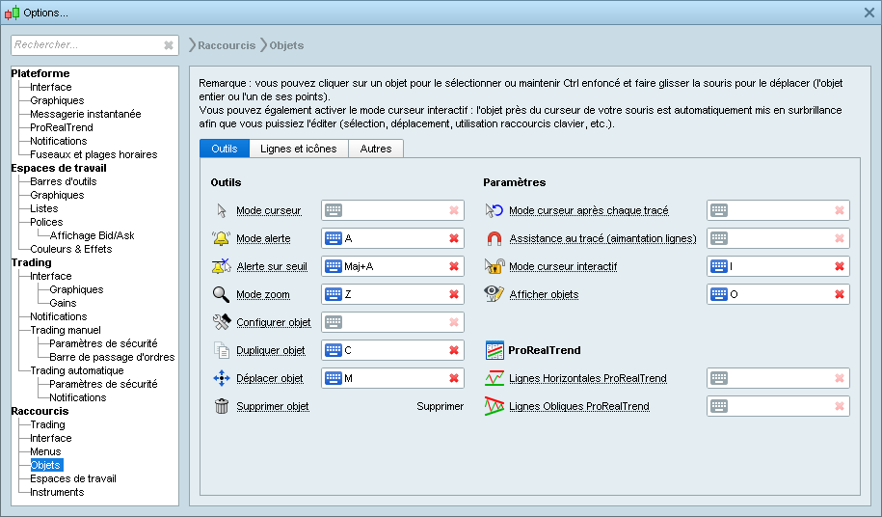Switch to the Lignes et icônes tab
The width and height of the screenshot is (882, 517).
[x=298, y=149]
